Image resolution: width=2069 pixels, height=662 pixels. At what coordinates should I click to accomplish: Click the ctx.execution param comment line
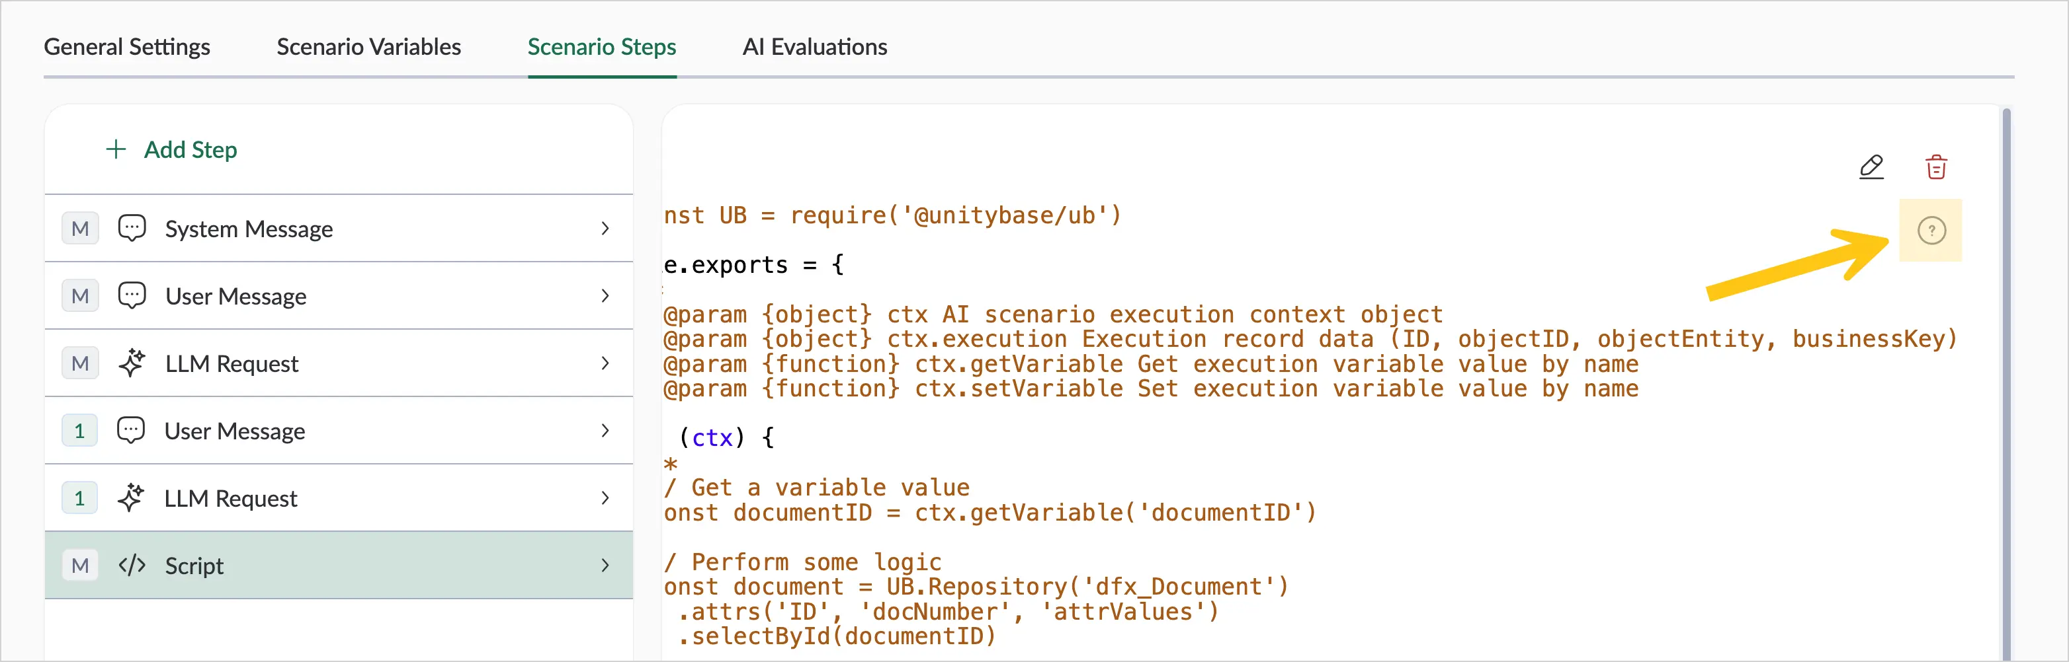[x=1311, y=339]
